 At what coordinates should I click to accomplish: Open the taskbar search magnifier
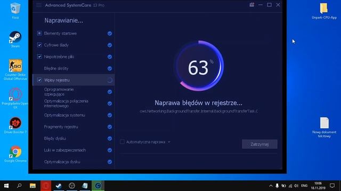click(19, 186)
